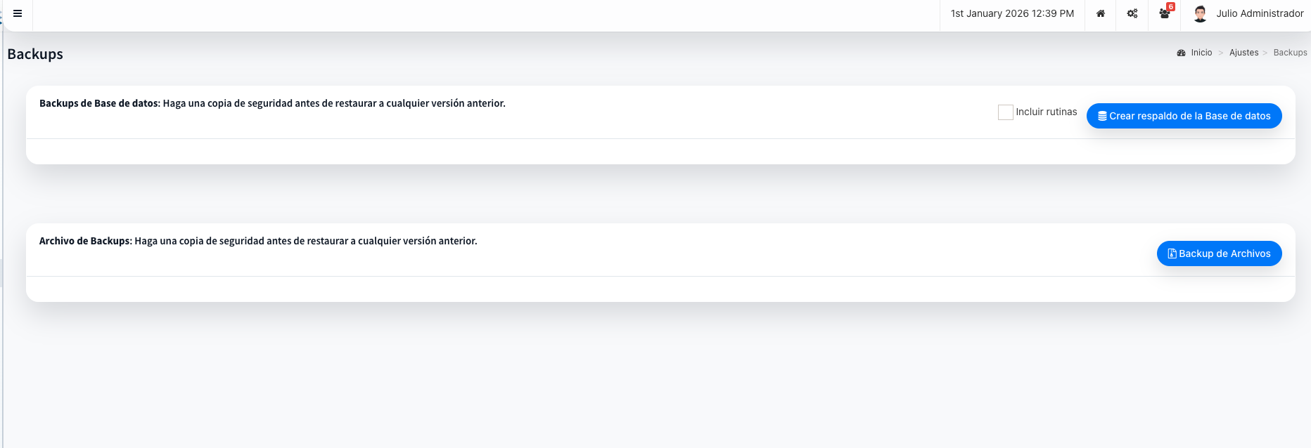Click the date and time display
1311x448 pixels.
1012,13
